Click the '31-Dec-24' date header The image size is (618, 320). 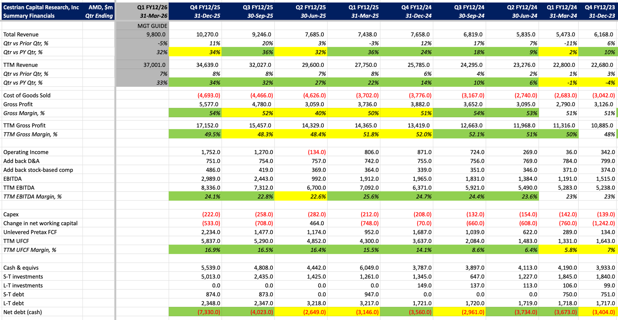[418, 16]
